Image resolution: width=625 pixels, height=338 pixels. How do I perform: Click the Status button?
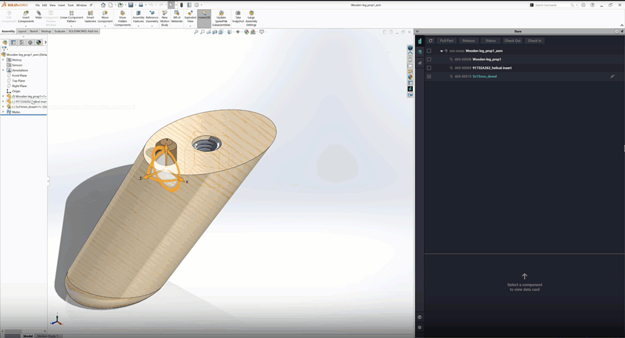[490, 40]
